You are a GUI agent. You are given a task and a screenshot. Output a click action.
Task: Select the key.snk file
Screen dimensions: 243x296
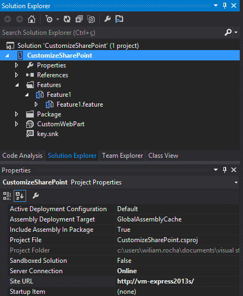coord(47,134)
